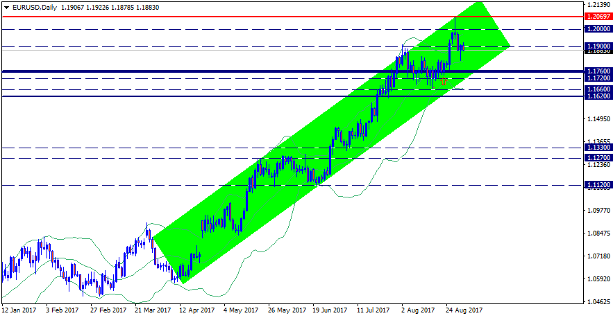
Task: Select the 1.11200 price level label
Action: coord(598,185)
